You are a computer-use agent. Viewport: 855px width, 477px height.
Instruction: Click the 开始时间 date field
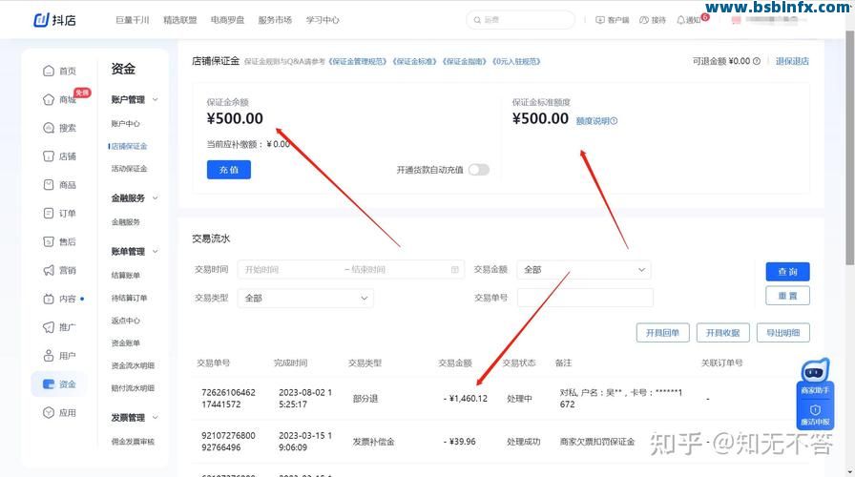tap(289, 269)
